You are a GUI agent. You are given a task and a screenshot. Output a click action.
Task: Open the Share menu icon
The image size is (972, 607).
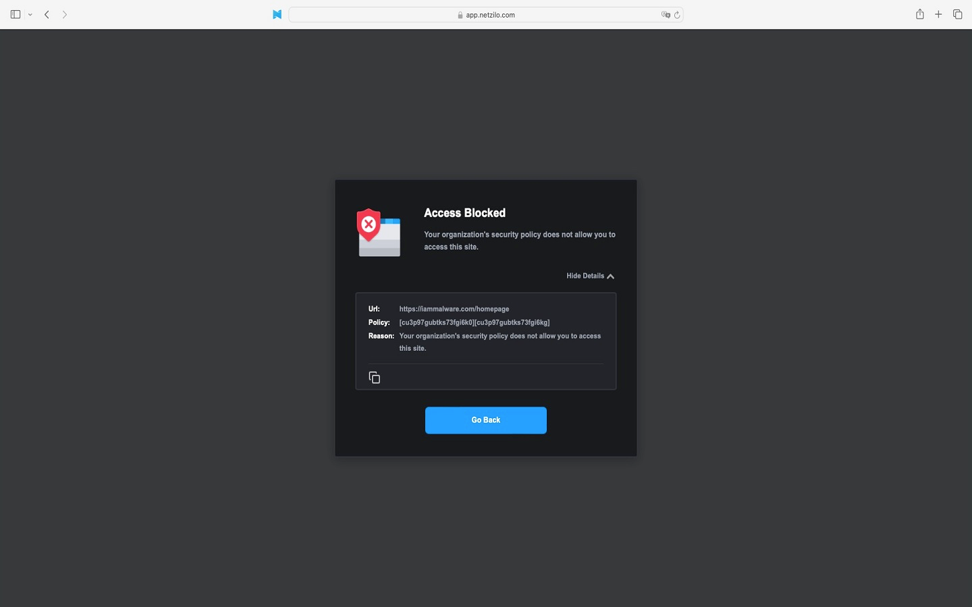919,14
